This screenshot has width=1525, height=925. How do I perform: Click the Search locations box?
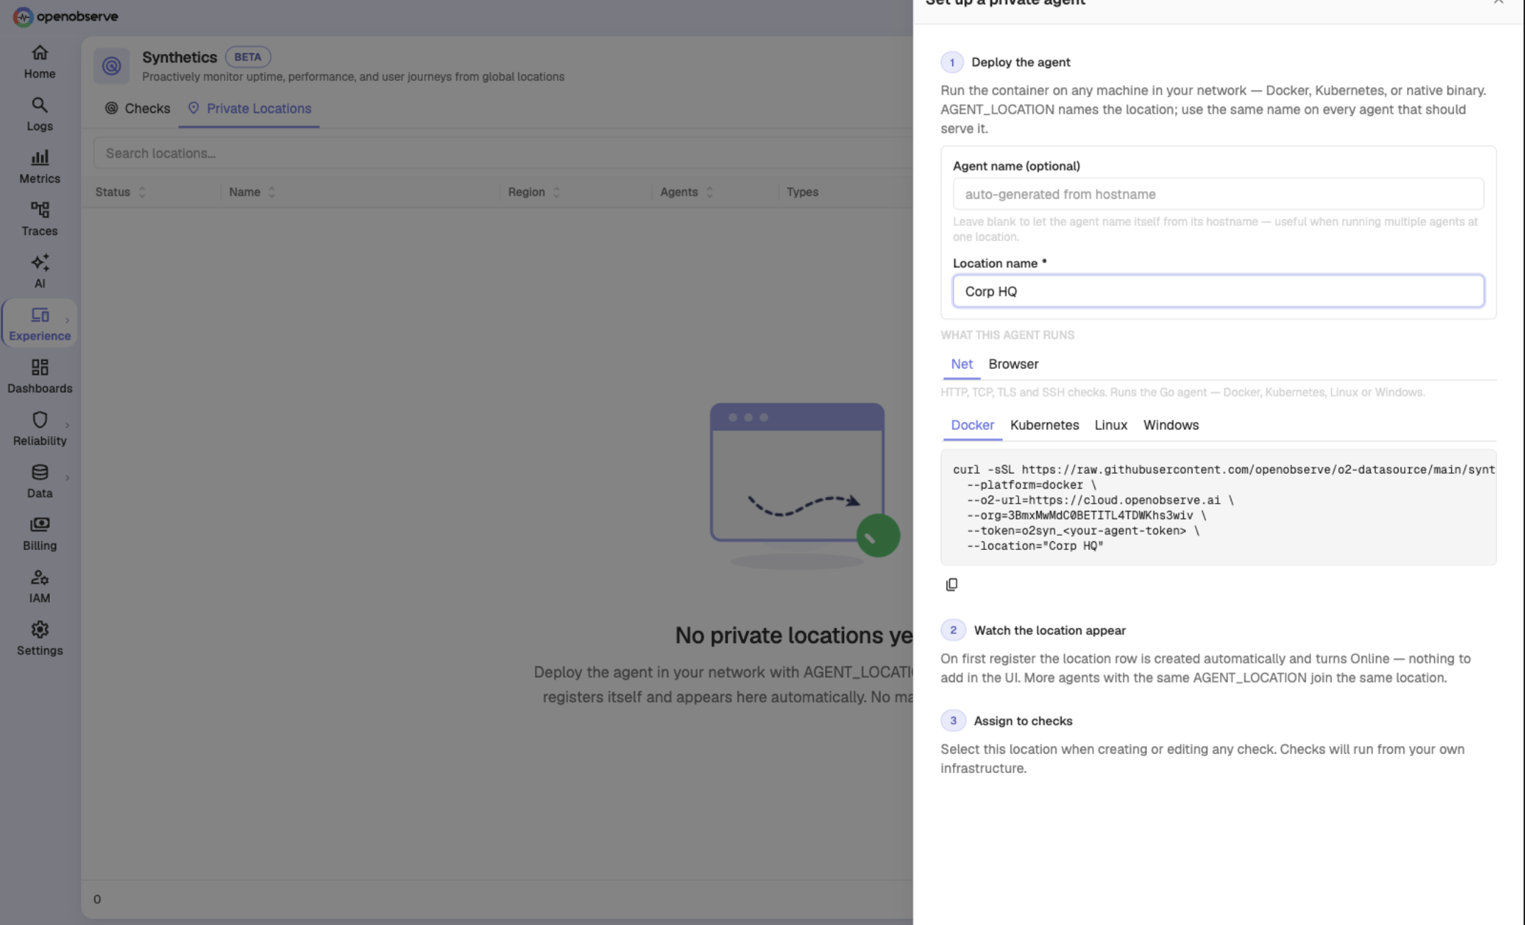[x=503, y=153]
